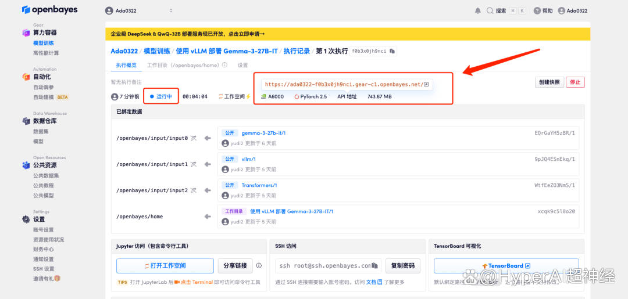The height and width of the screenshot is (299, 628).
Task: Switch to 执行概览 tab
Action: [x=126, y=65]
